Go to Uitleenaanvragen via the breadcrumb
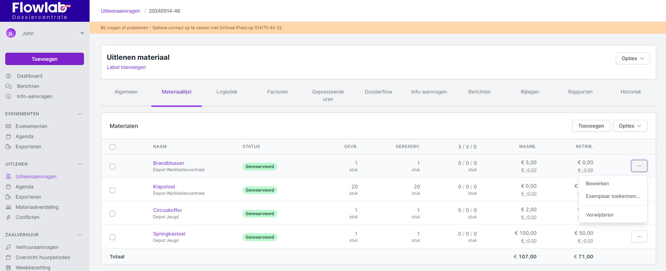The image size is (666, 271). [x=120, y=11]
